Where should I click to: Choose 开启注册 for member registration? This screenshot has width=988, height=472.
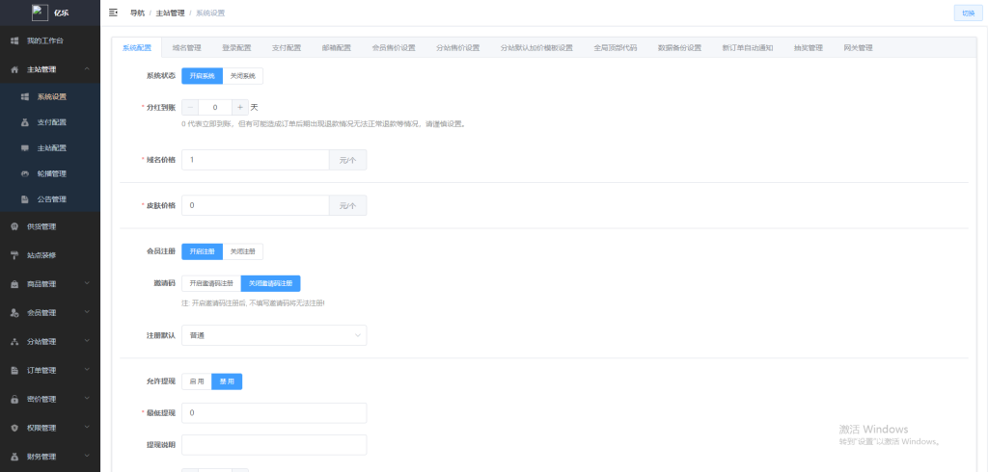(203, 251)
